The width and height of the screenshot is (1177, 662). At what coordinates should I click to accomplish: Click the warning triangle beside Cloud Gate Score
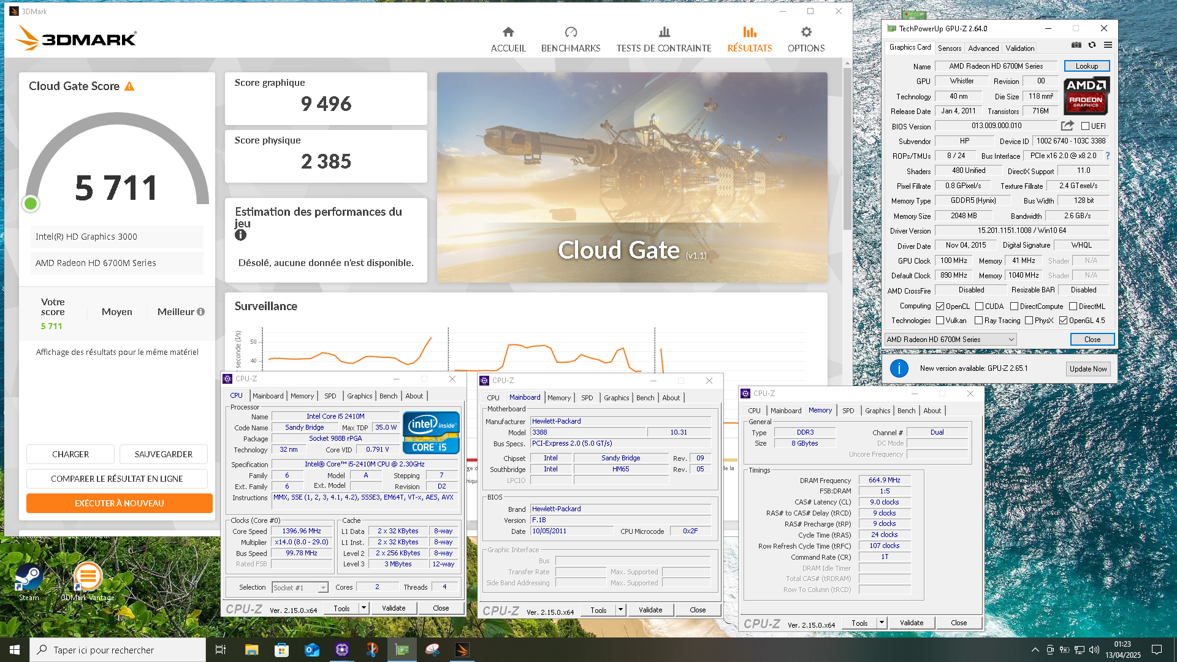coord(129,86)
